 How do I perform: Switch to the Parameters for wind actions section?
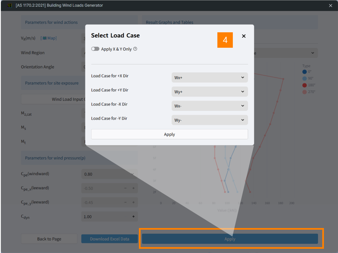[51, 22]
